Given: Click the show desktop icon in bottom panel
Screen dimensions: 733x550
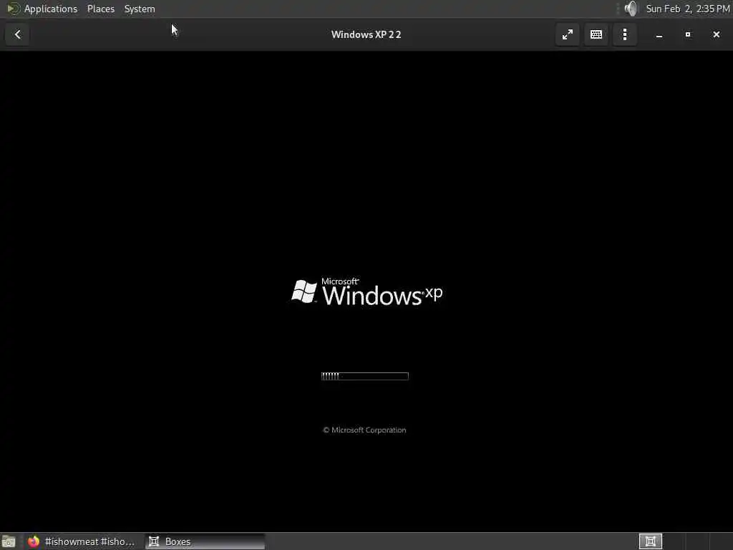Looking at the screenshot, I should tap(9, 541).
